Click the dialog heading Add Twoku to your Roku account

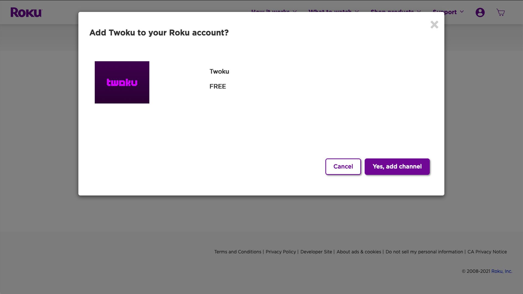pyautogui.click(x=159, y=33)
